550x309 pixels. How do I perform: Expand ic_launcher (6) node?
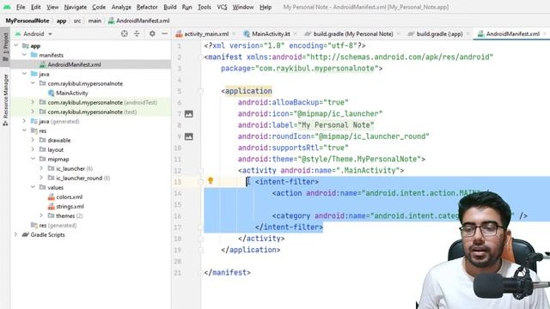[x=41, y=168]
